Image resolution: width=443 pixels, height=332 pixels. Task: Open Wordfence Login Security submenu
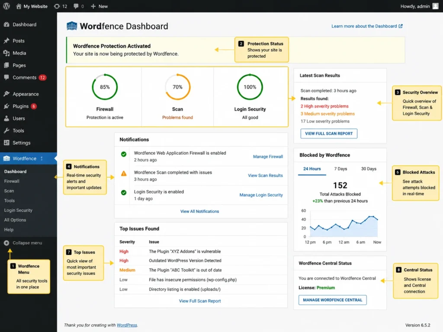click(18, 210)
